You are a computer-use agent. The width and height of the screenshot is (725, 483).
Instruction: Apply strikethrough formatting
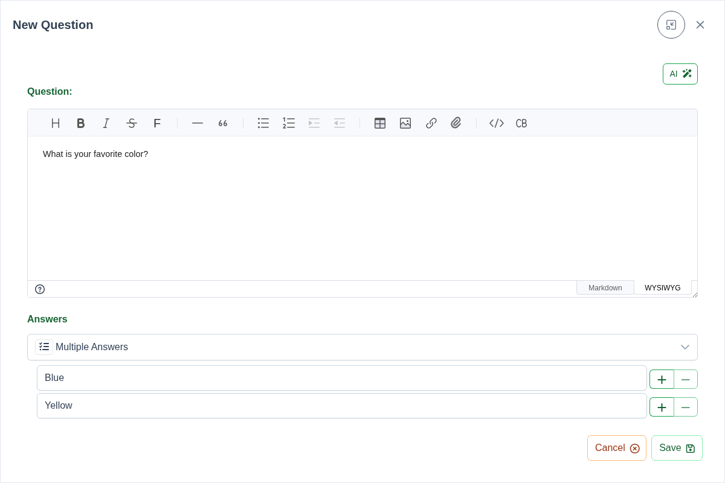pyautogui.click(x=132, y=123)
